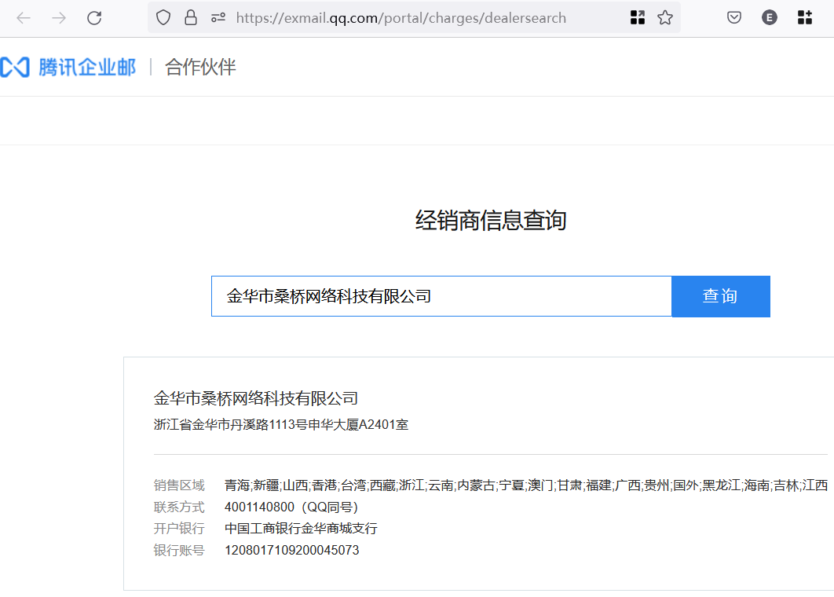This screenshot has height=597, width=834.
Task: Select the company name 金华市桑桥网络科技有限公司 in results
Action: 254,398
